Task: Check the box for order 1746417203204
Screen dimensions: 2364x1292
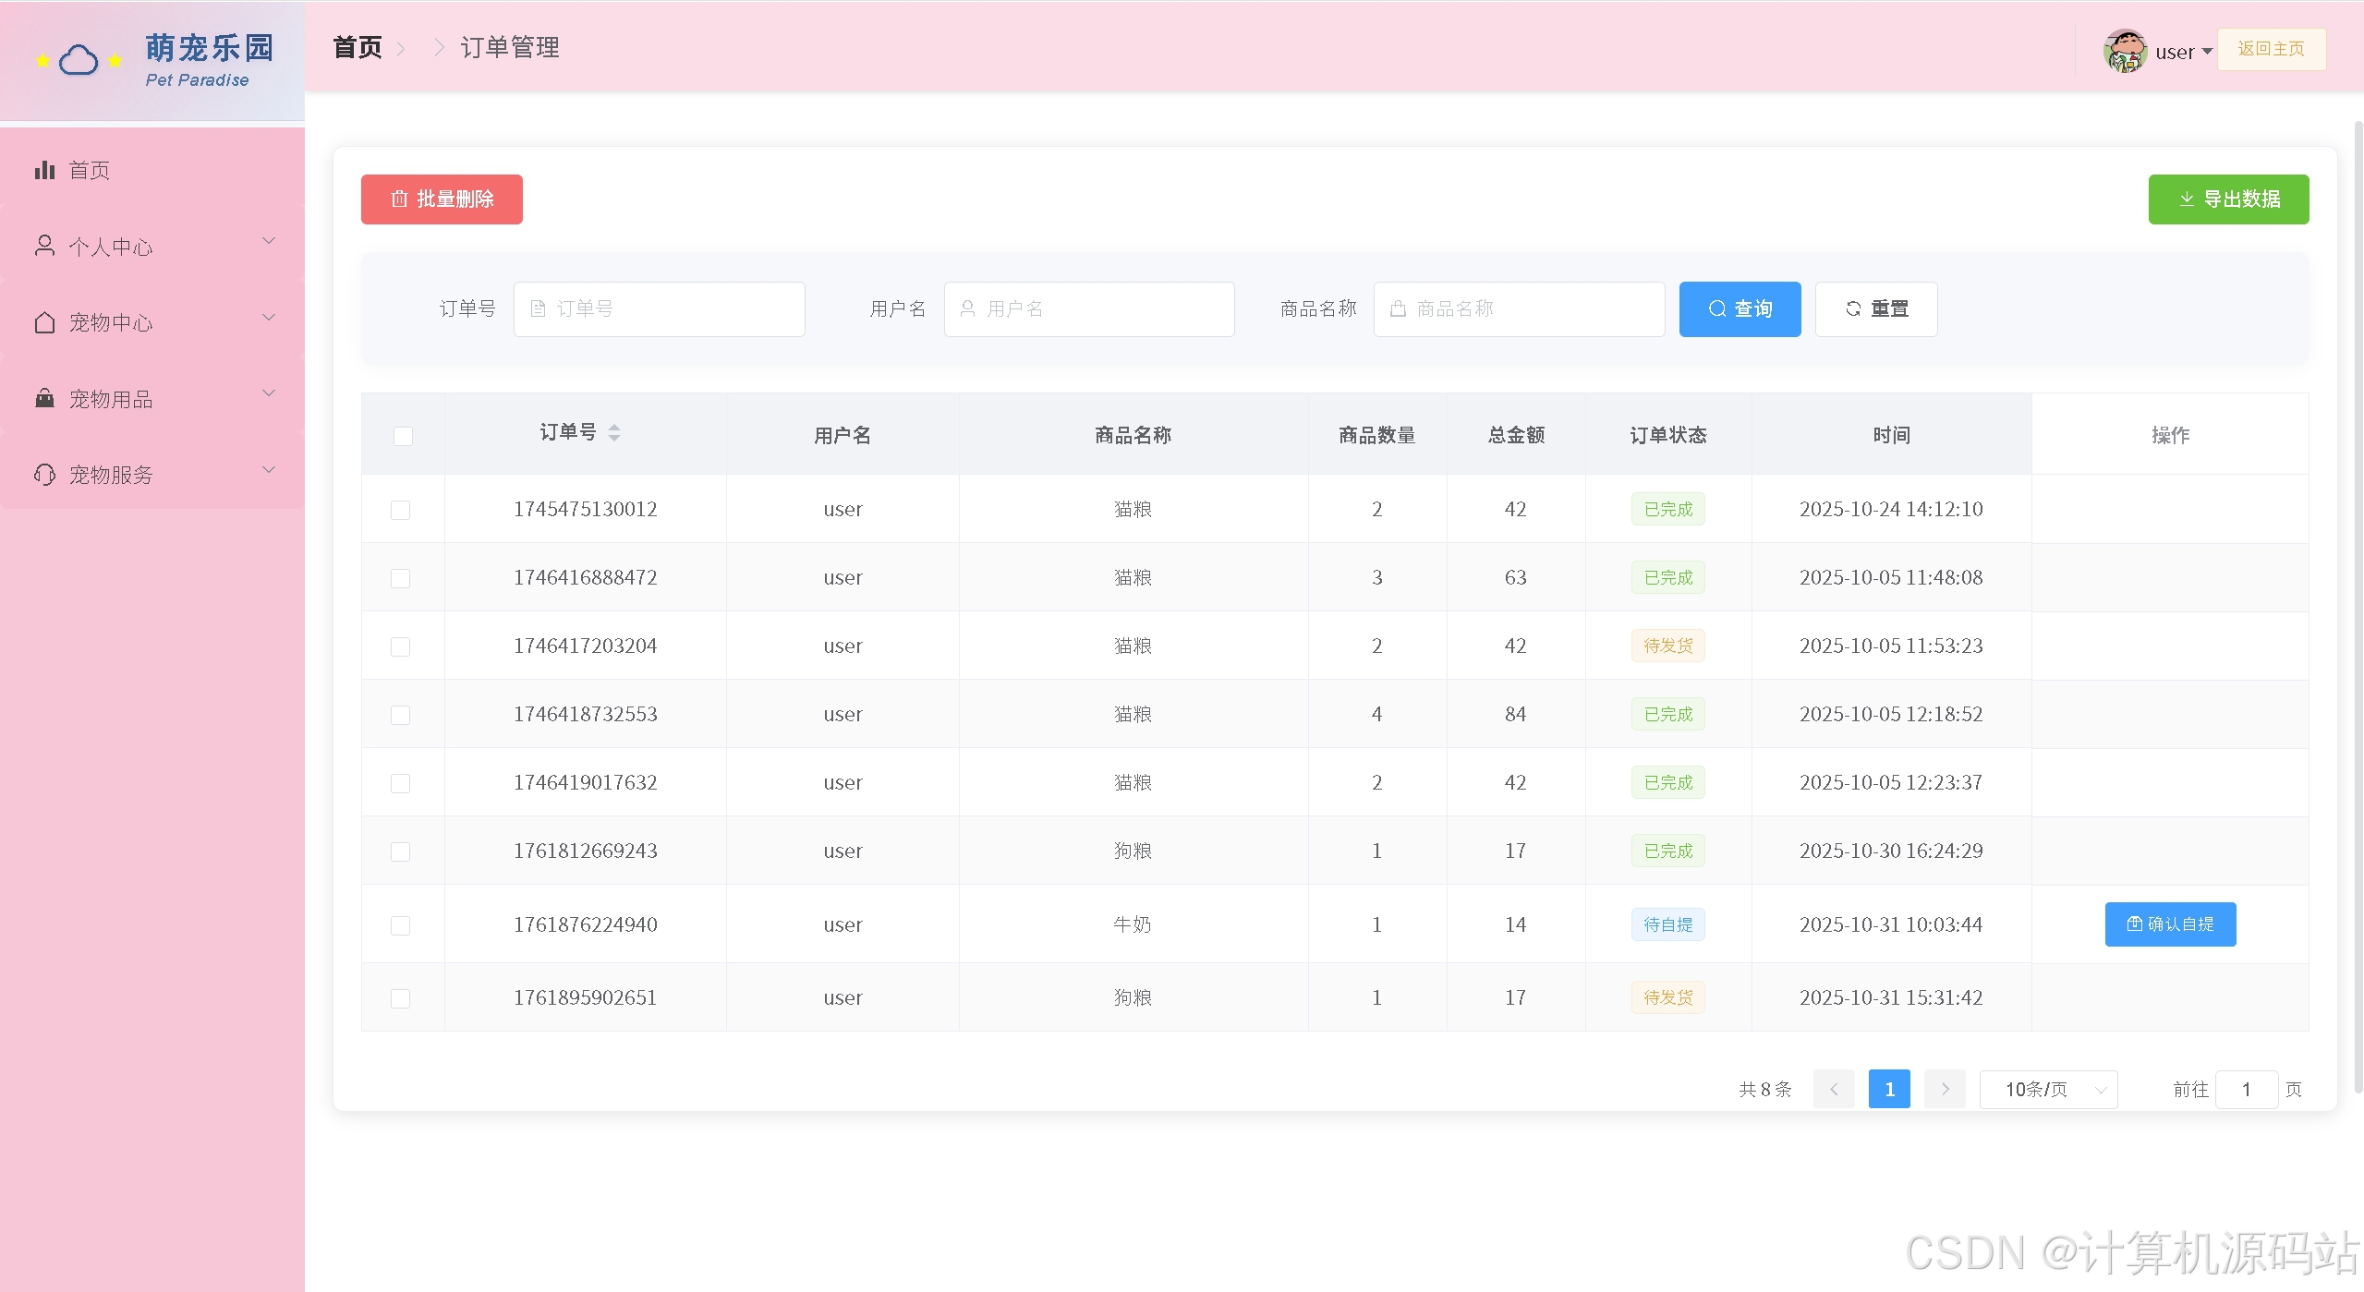Action: pyautogui.click(x=400, y=646)
